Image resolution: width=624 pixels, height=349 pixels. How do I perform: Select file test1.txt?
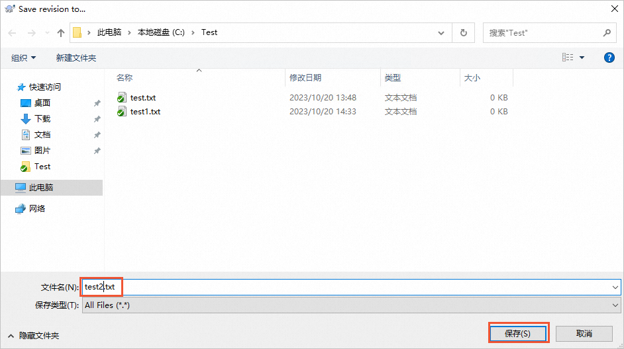click(x=145, y=112)
